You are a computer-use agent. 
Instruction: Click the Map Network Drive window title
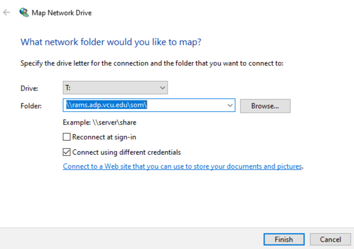point(62,13)
